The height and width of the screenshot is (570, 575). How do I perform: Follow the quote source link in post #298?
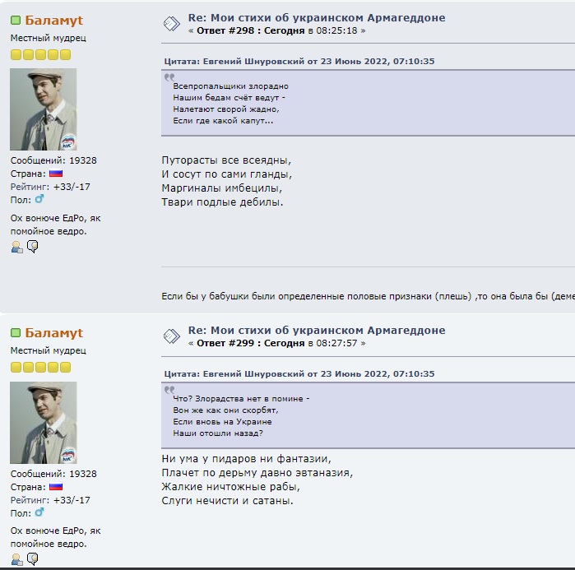click(x=299, y=61)
